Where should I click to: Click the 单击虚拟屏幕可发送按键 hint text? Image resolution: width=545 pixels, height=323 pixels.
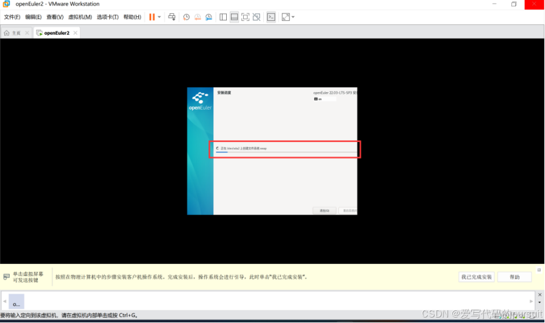[x=28, y=277]
